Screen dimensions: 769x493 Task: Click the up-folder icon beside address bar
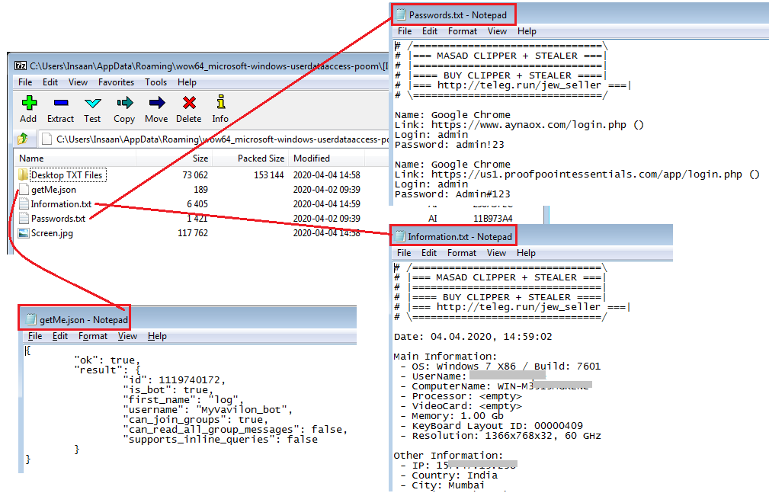click(24, 139)
